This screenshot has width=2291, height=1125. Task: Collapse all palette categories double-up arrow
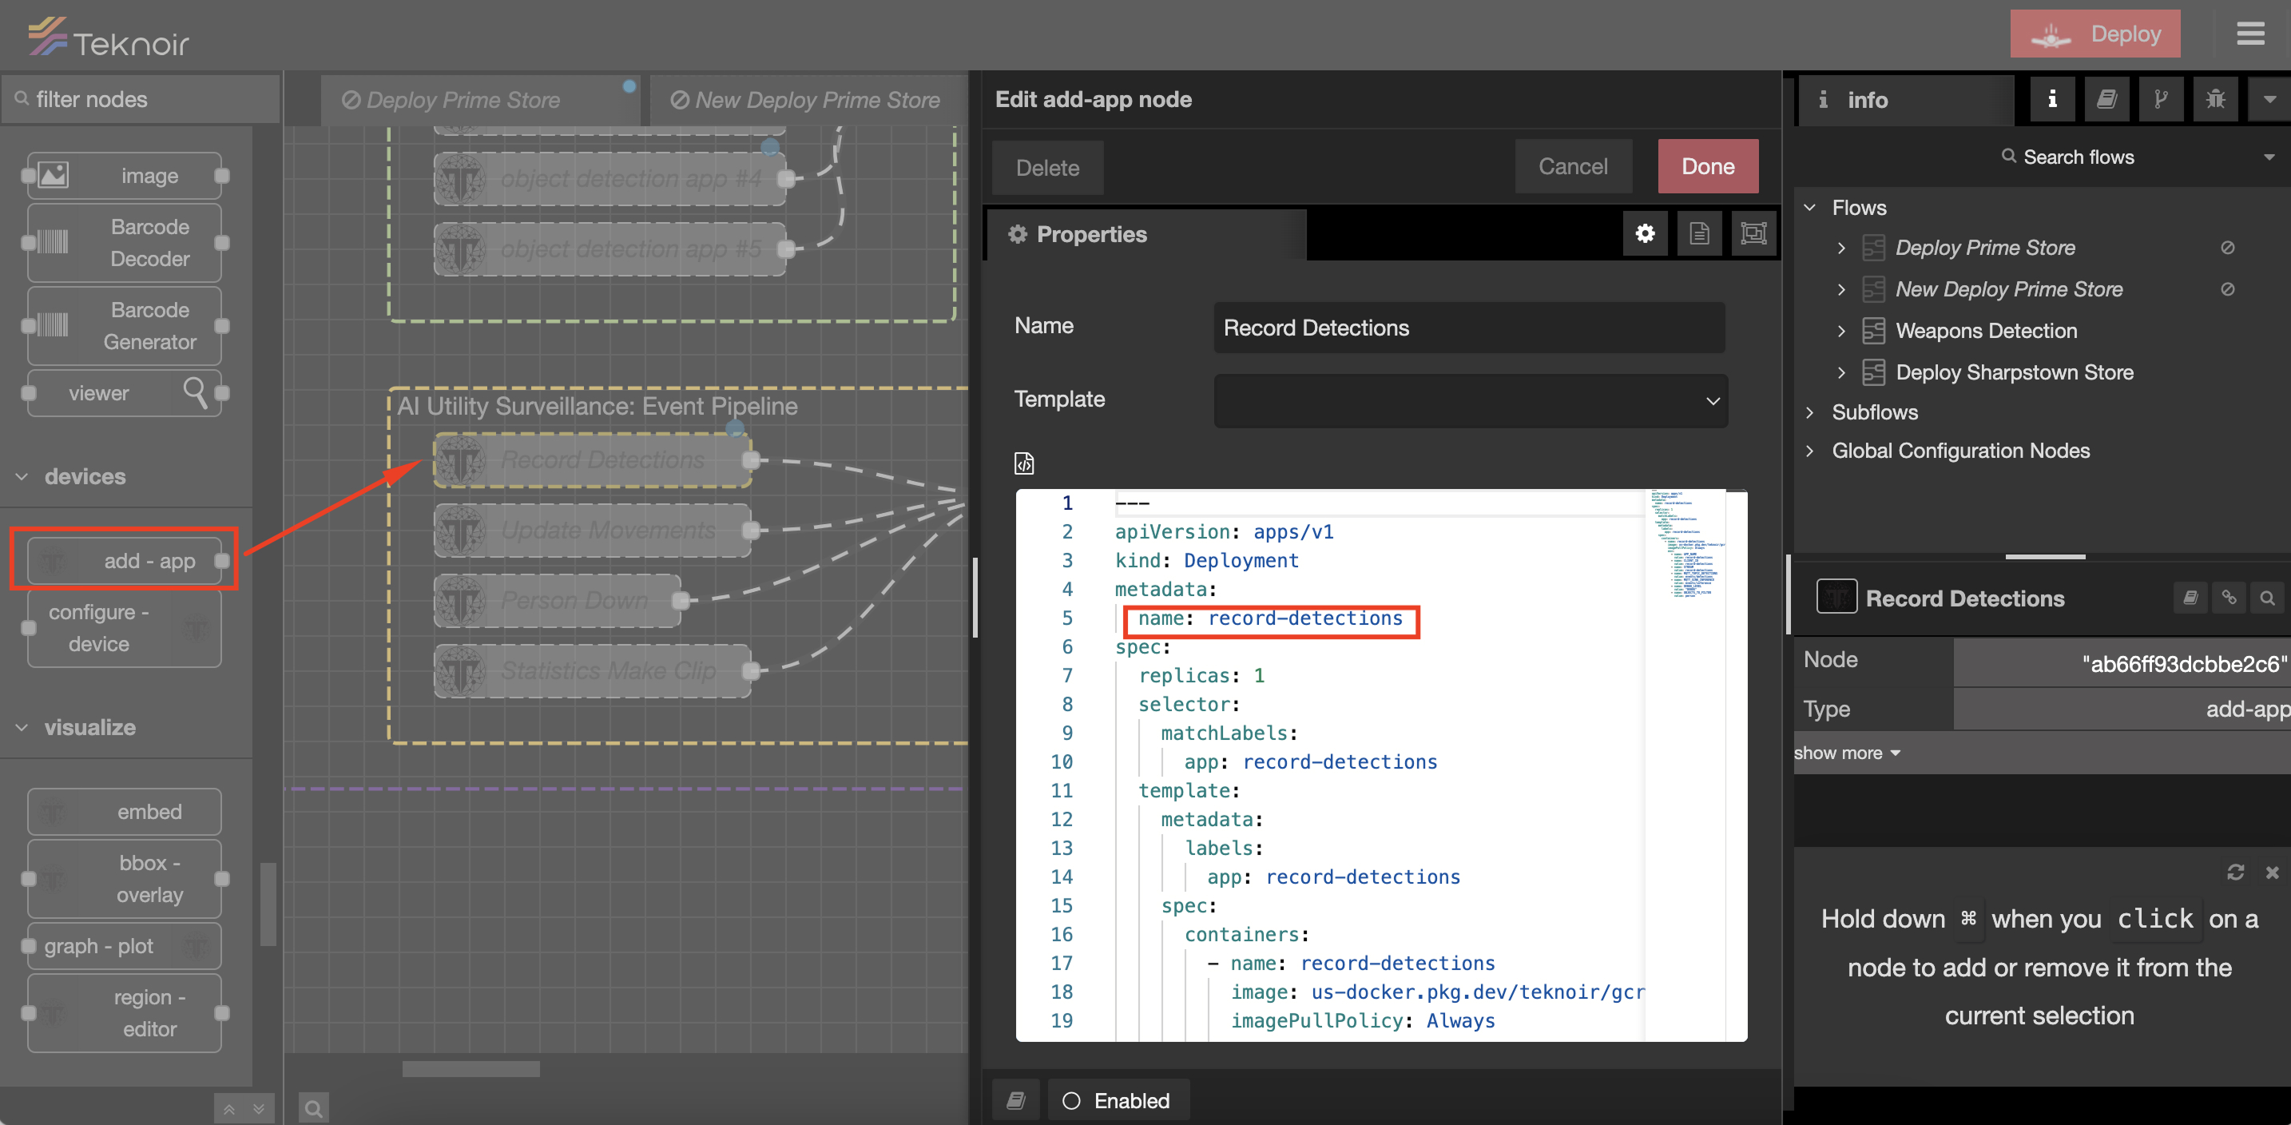click(229, 1109)
